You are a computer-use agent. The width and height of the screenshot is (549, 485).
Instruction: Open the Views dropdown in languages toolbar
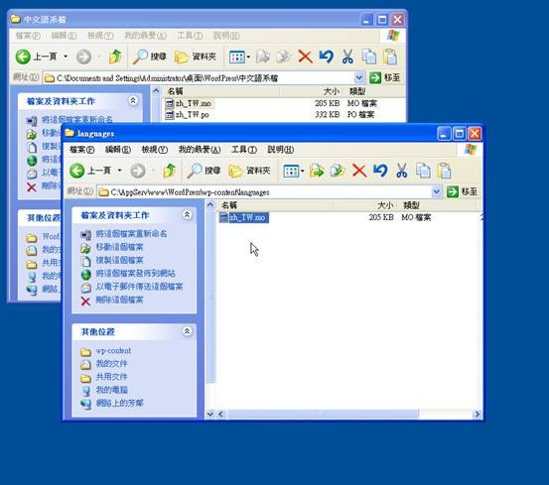point(294,171)
